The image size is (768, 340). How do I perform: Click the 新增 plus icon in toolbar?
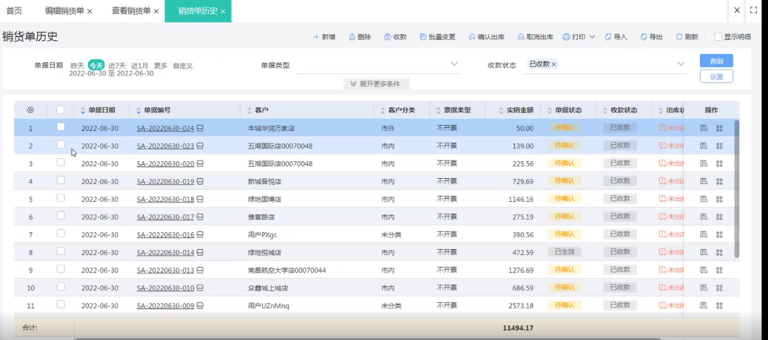(316, 37)
